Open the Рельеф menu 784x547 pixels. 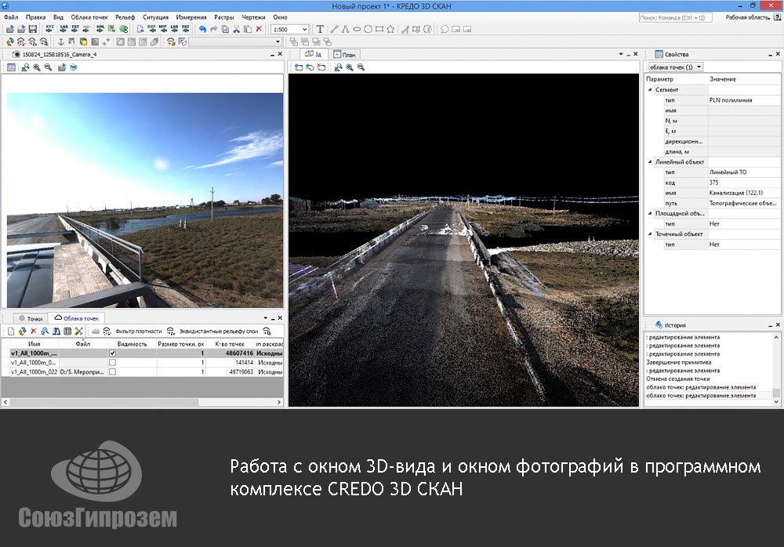pos(125,17)
